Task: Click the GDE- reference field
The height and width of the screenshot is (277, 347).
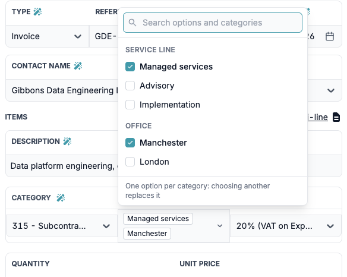Action: (103, 36)
